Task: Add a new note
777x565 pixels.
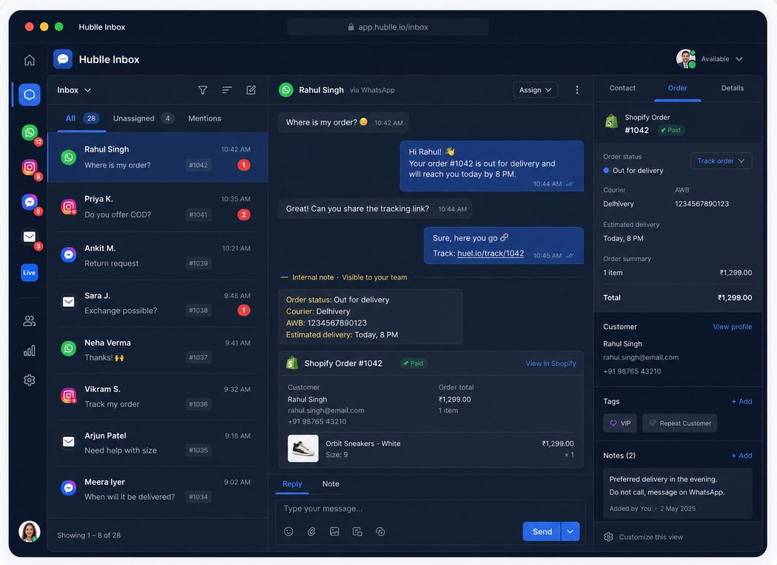Action: pos(741,456)
